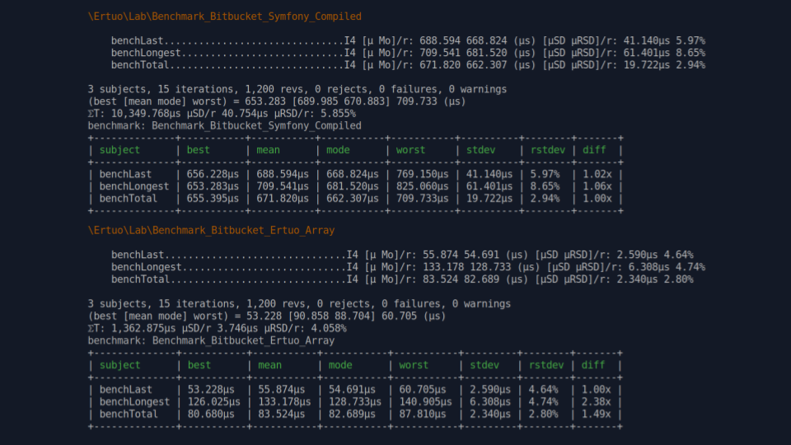Click mean value 709.541μs in Symfony table
Screen dimensions: 791x445
(283, 186)
